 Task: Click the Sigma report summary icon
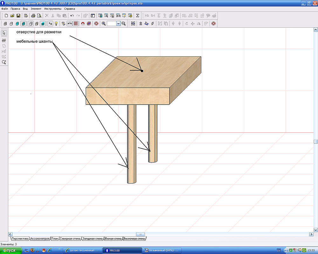tap(138, 15)
